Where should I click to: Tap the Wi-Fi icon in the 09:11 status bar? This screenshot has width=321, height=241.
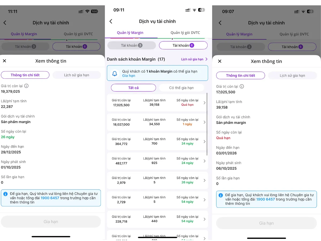[x=194, y=10]
